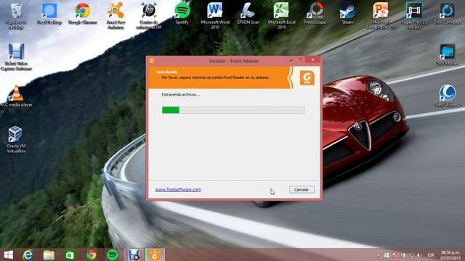Click the 'Instalar - Foxit Reader' window title

click(234, 61)
